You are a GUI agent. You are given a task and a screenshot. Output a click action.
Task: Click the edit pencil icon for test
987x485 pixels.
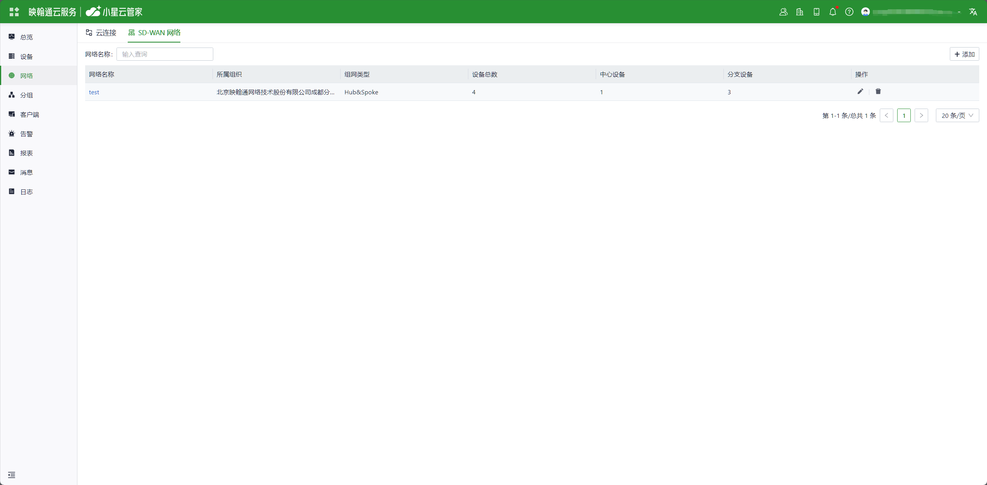(x=860, y=92)
